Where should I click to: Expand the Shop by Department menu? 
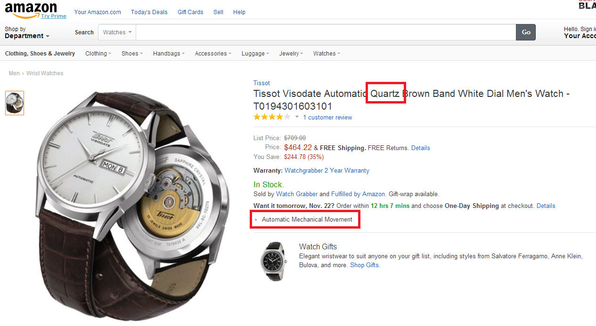point(27,32)
